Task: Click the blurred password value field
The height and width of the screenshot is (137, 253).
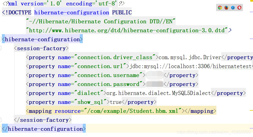Action: pos(155,84)
